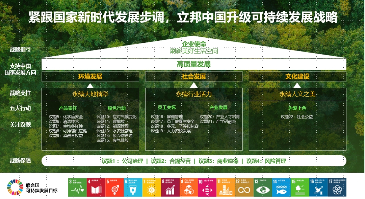Click the SDG 6 clean water icon
Viewport: 365px width, 199px height.
(133, 188)
